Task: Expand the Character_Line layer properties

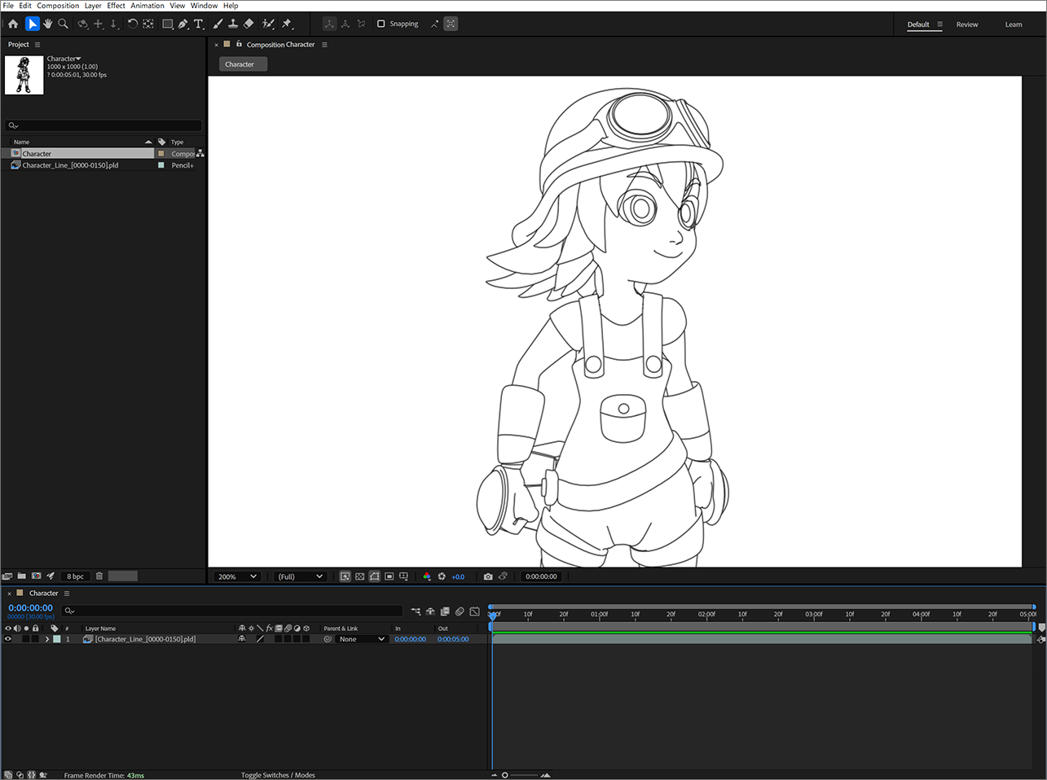Action: [x=46, y=639]
